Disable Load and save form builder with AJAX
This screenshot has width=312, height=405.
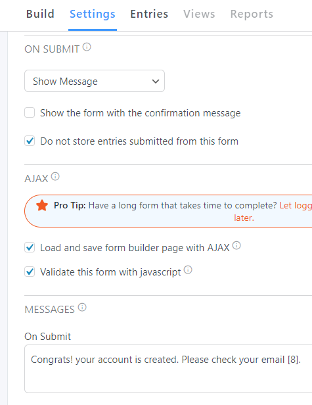click(x=30, y=247)
